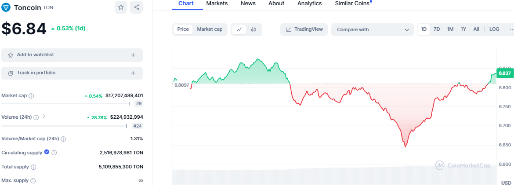Open the share button
Viewport: 514px width, 186px height.
tap(136, 7)
